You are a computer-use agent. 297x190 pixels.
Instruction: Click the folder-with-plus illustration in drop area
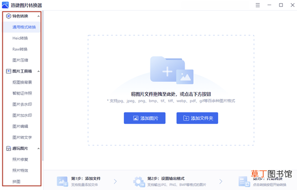click(x=172, y=70)
